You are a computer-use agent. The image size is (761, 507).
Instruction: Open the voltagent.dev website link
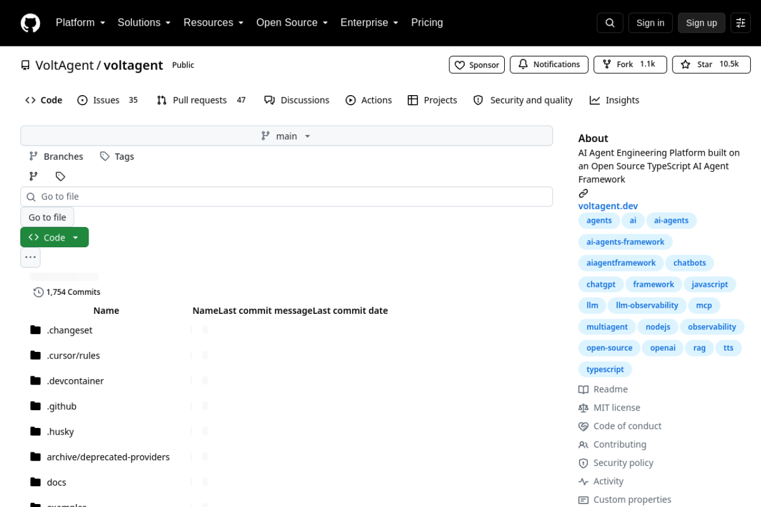[608, 206]
